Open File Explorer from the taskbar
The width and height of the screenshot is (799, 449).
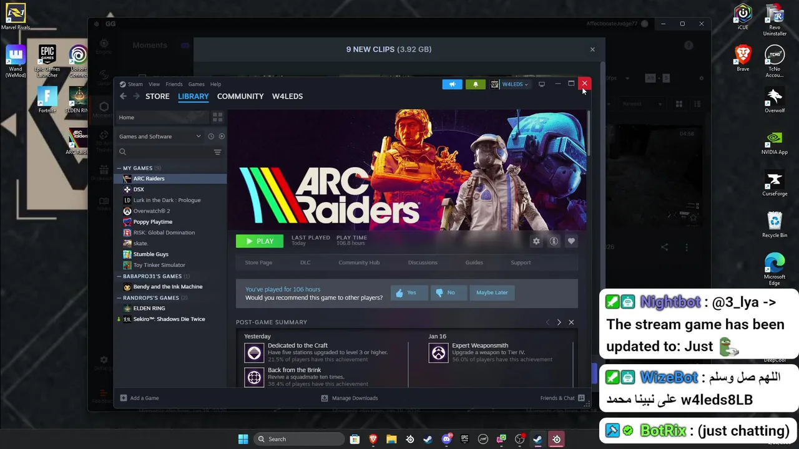(391, 439)
